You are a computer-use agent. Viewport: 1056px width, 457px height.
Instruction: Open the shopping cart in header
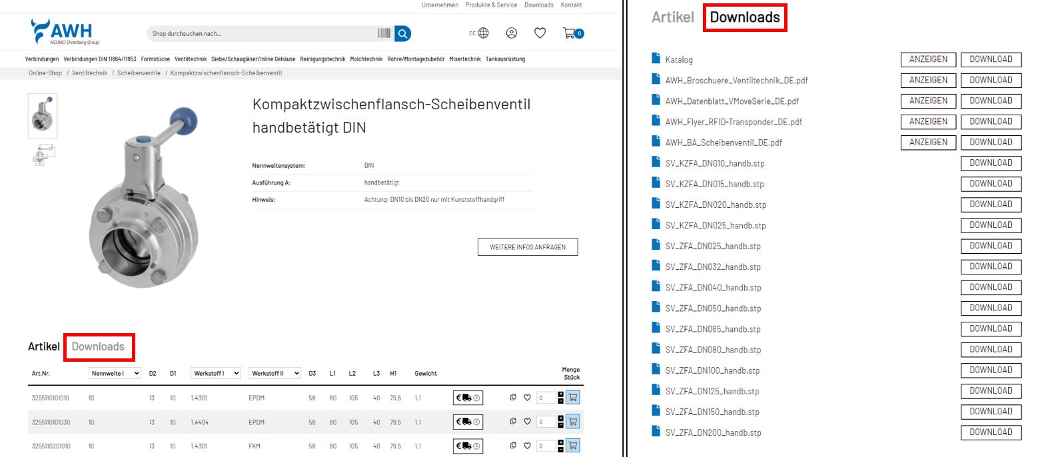(572, 33)
